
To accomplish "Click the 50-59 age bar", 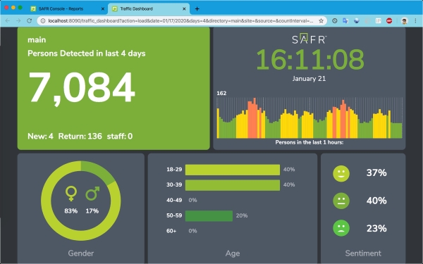I will click(209, 216).
